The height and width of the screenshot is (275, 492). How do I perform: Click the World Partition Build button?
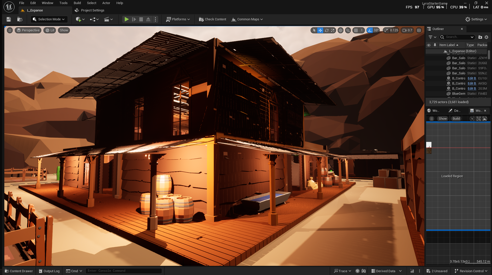(x=456, y=119)
